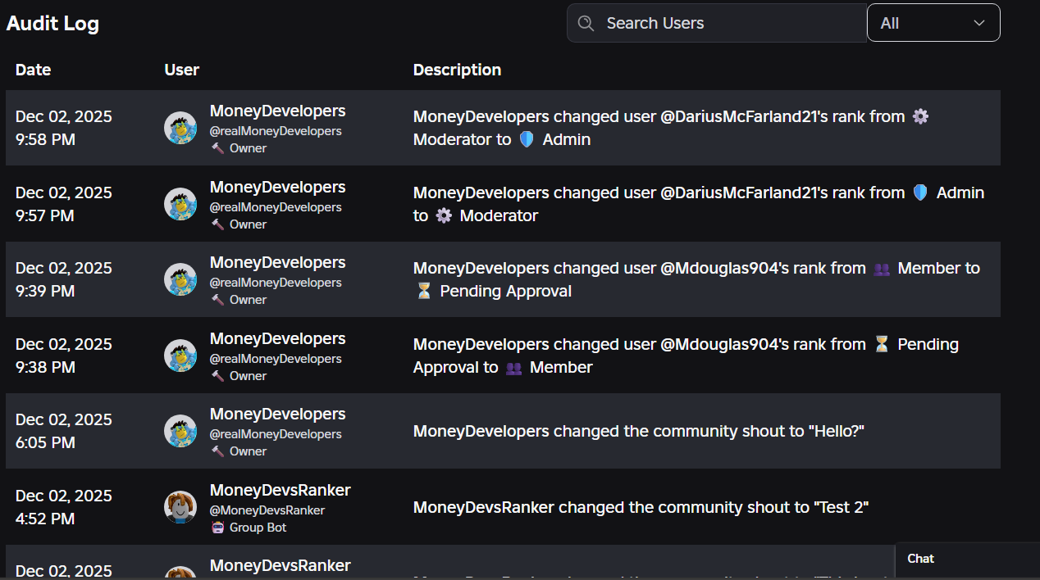Click the description mentioning shout "Hello?"
The image size is (1040, 580).
639,431
